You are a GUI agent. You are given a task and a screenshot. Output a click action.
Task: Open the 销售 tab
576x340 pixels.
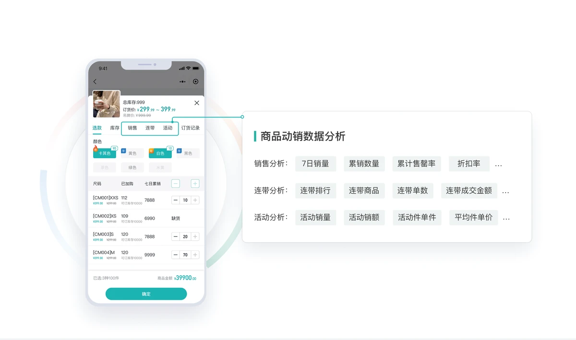tap(132, 128)
